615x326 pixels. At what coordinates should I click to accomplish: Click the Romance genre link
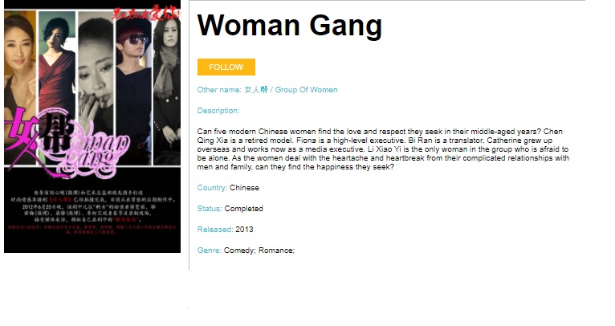point(276,251)
